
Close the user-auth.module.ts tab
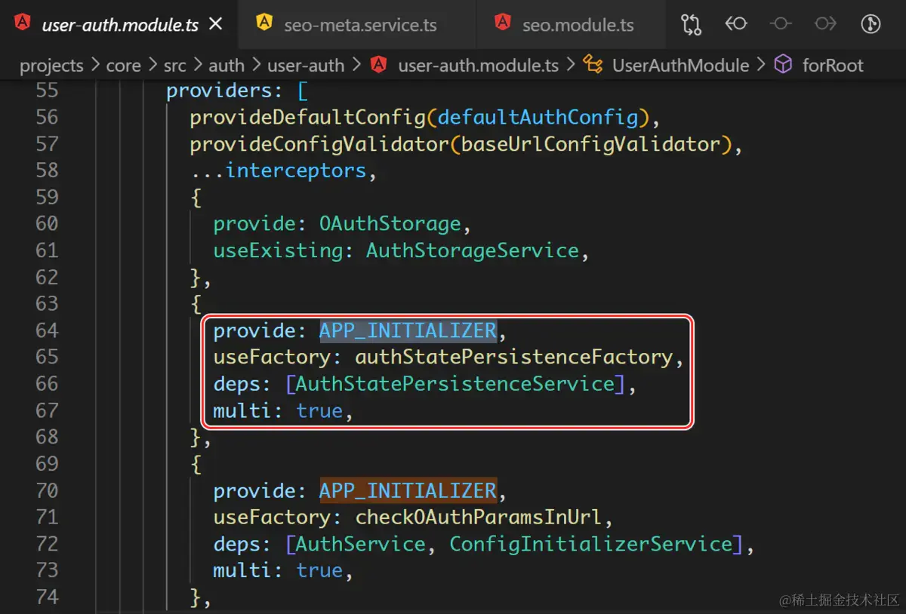coord(215,24)
